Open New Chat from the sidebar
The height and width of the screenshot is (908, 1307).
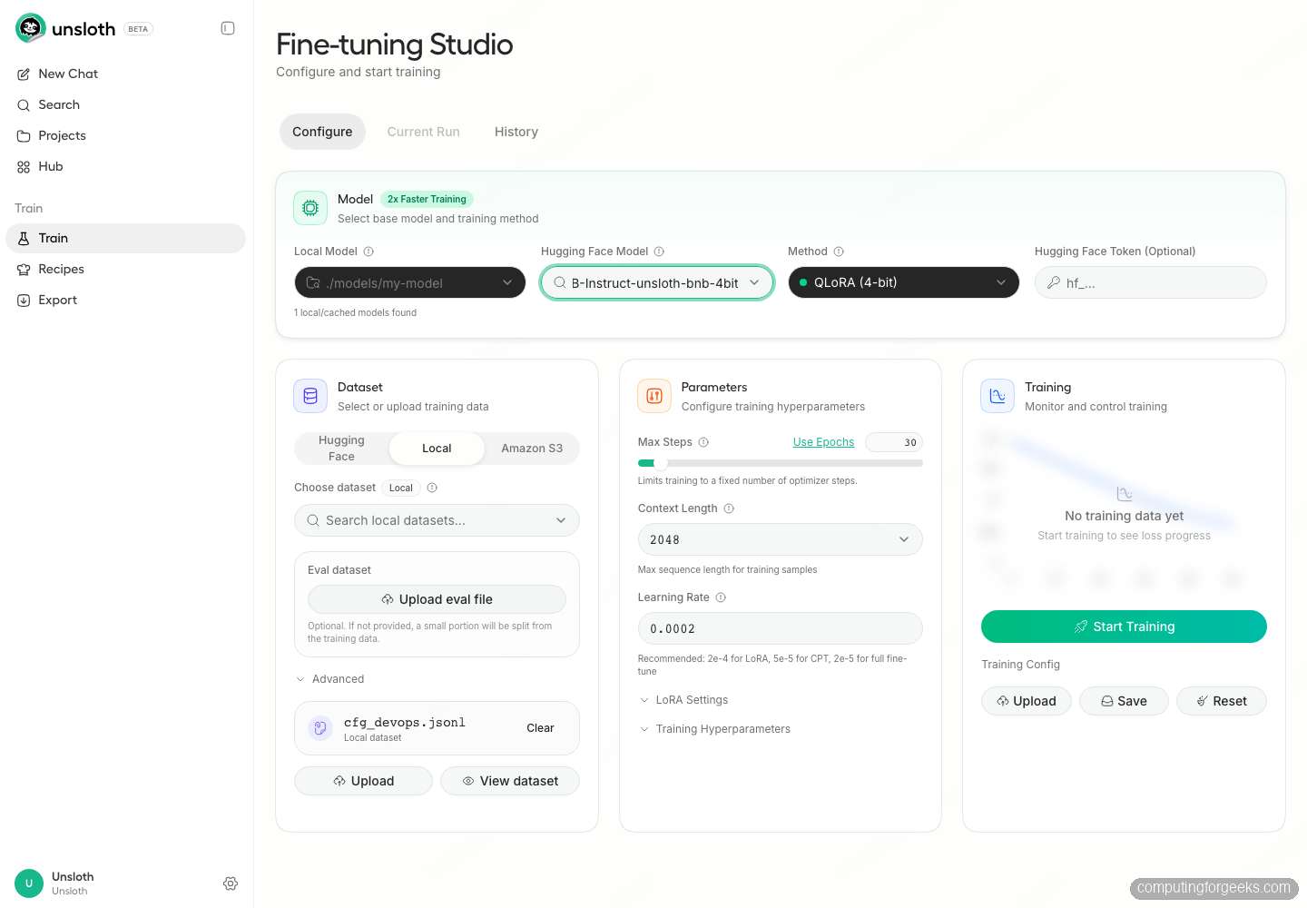pyautogui.click(x=125, y=74)
